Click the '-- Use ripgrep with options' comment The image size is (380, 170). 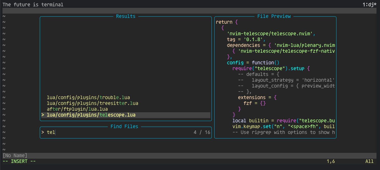coord(284,132)
